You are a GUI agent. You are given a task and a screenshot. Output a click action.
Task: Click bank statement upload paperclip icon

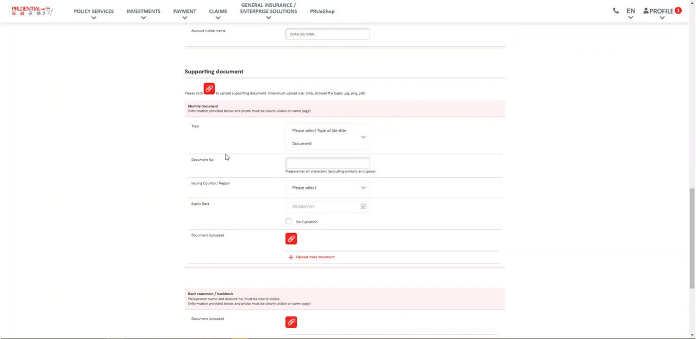click(x=291, y=322)
